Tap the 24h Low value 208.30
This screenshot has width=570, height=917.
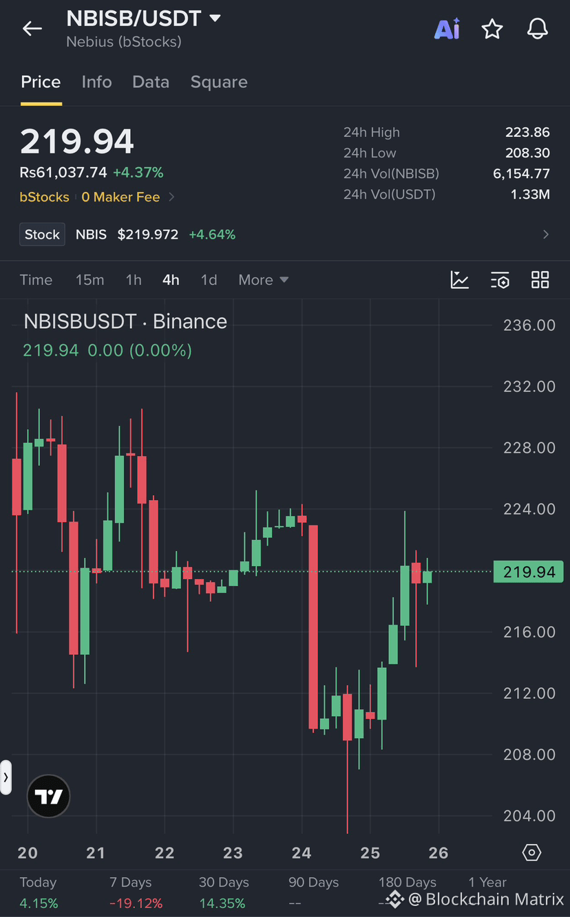click(527, 153)
